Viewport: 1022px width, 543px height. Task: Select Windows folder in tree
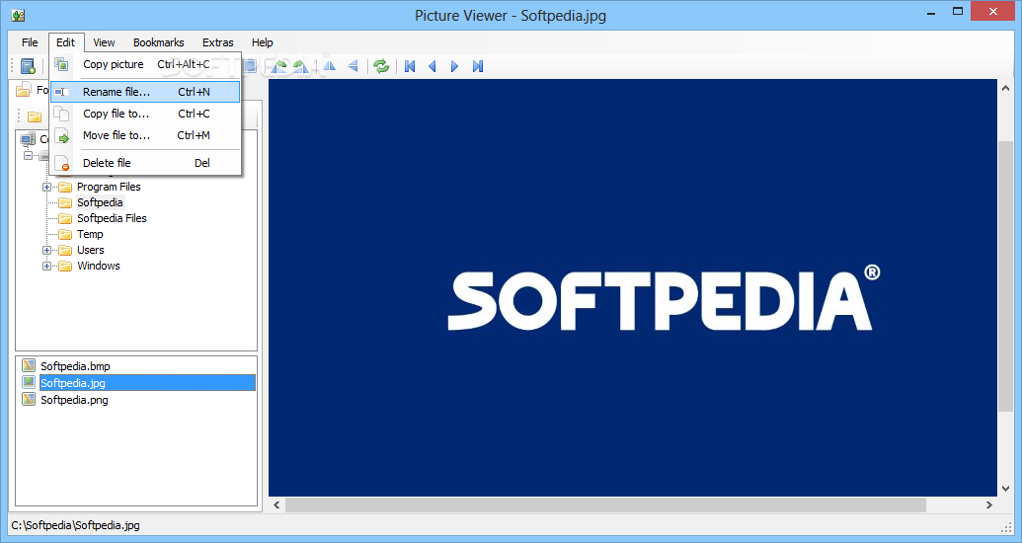pyautogui.click(x=99, y=266)
